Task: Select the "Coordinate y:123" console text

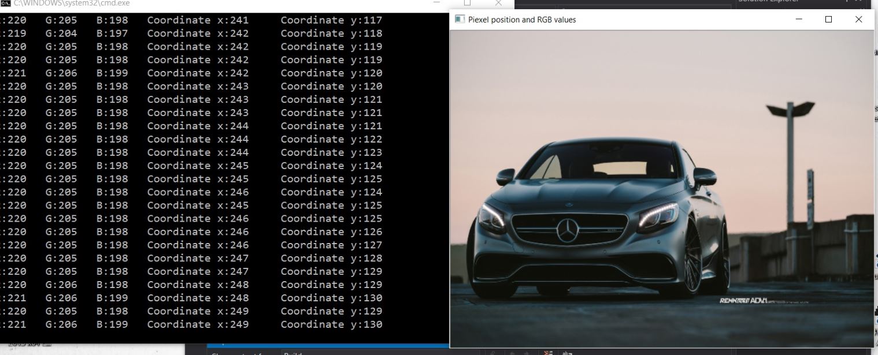Action: click(x=332, y=152)
